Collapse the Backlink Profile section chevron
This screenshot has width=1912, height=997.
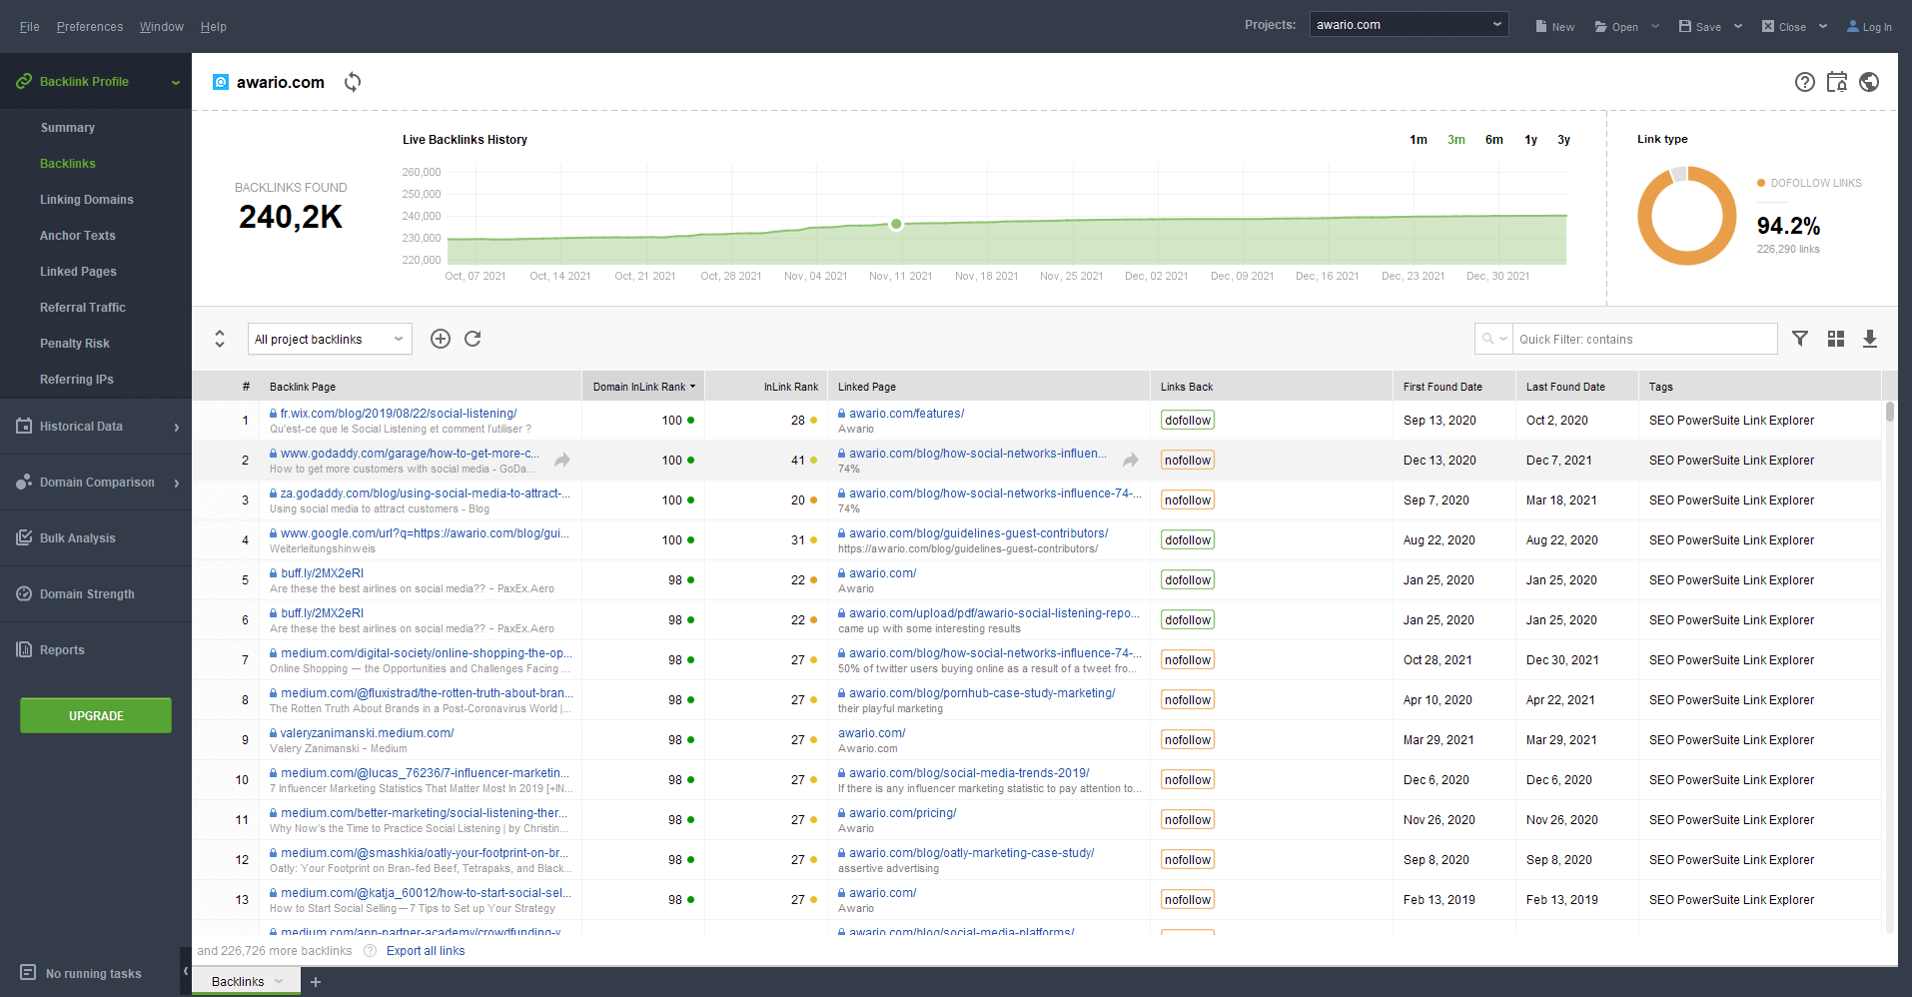coord(176,82)
